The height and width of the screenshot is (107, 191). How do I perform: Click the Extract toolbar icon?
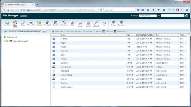[113, 23]
